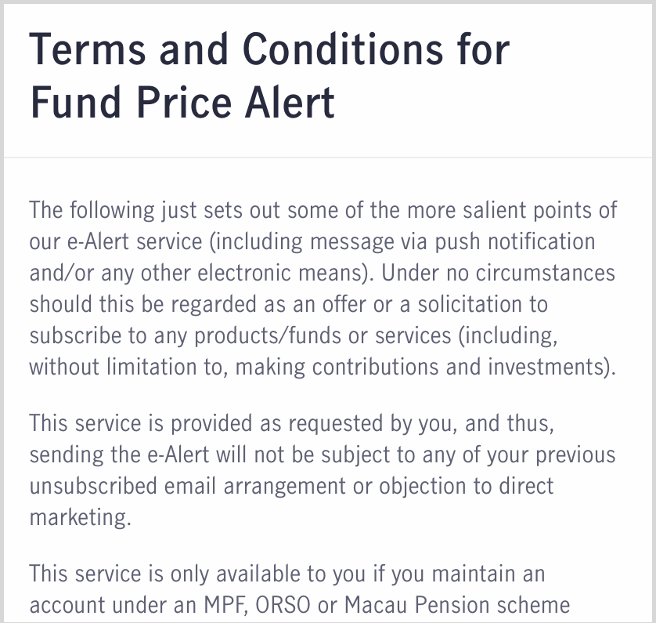Click the phrase "Under no circumstances"
This screenshot has width=656, height=623.
pos(498,273)
